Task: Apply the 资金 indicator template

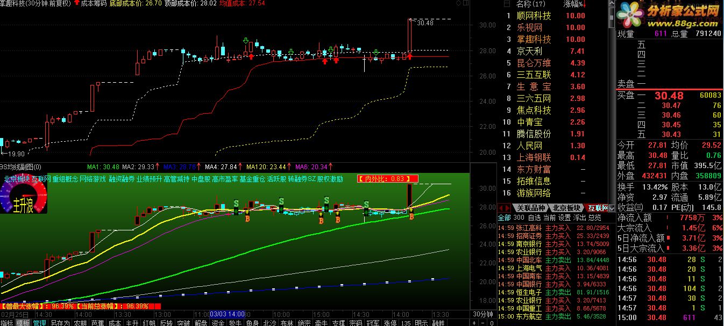Action: (218, 323)
